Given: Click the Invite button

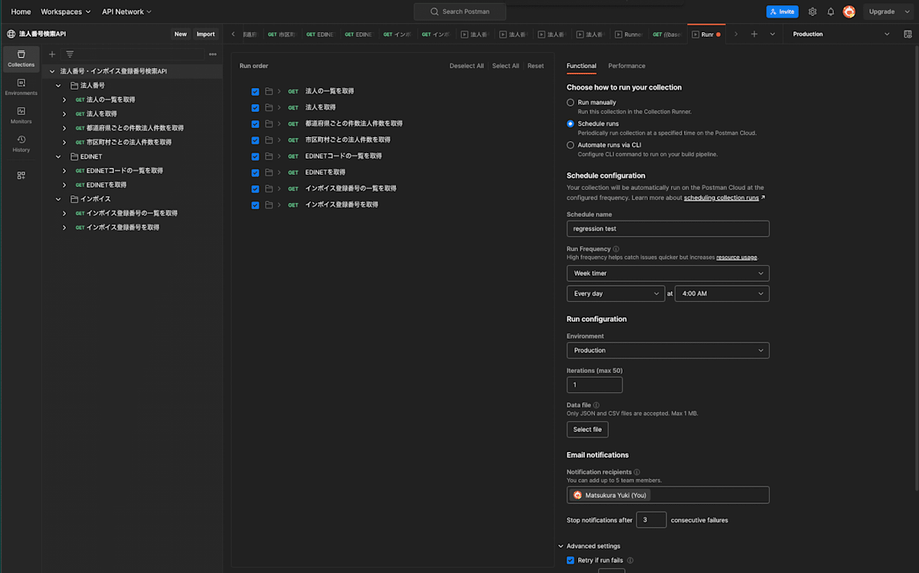Looking at the screenshot, I should (782, 11).
